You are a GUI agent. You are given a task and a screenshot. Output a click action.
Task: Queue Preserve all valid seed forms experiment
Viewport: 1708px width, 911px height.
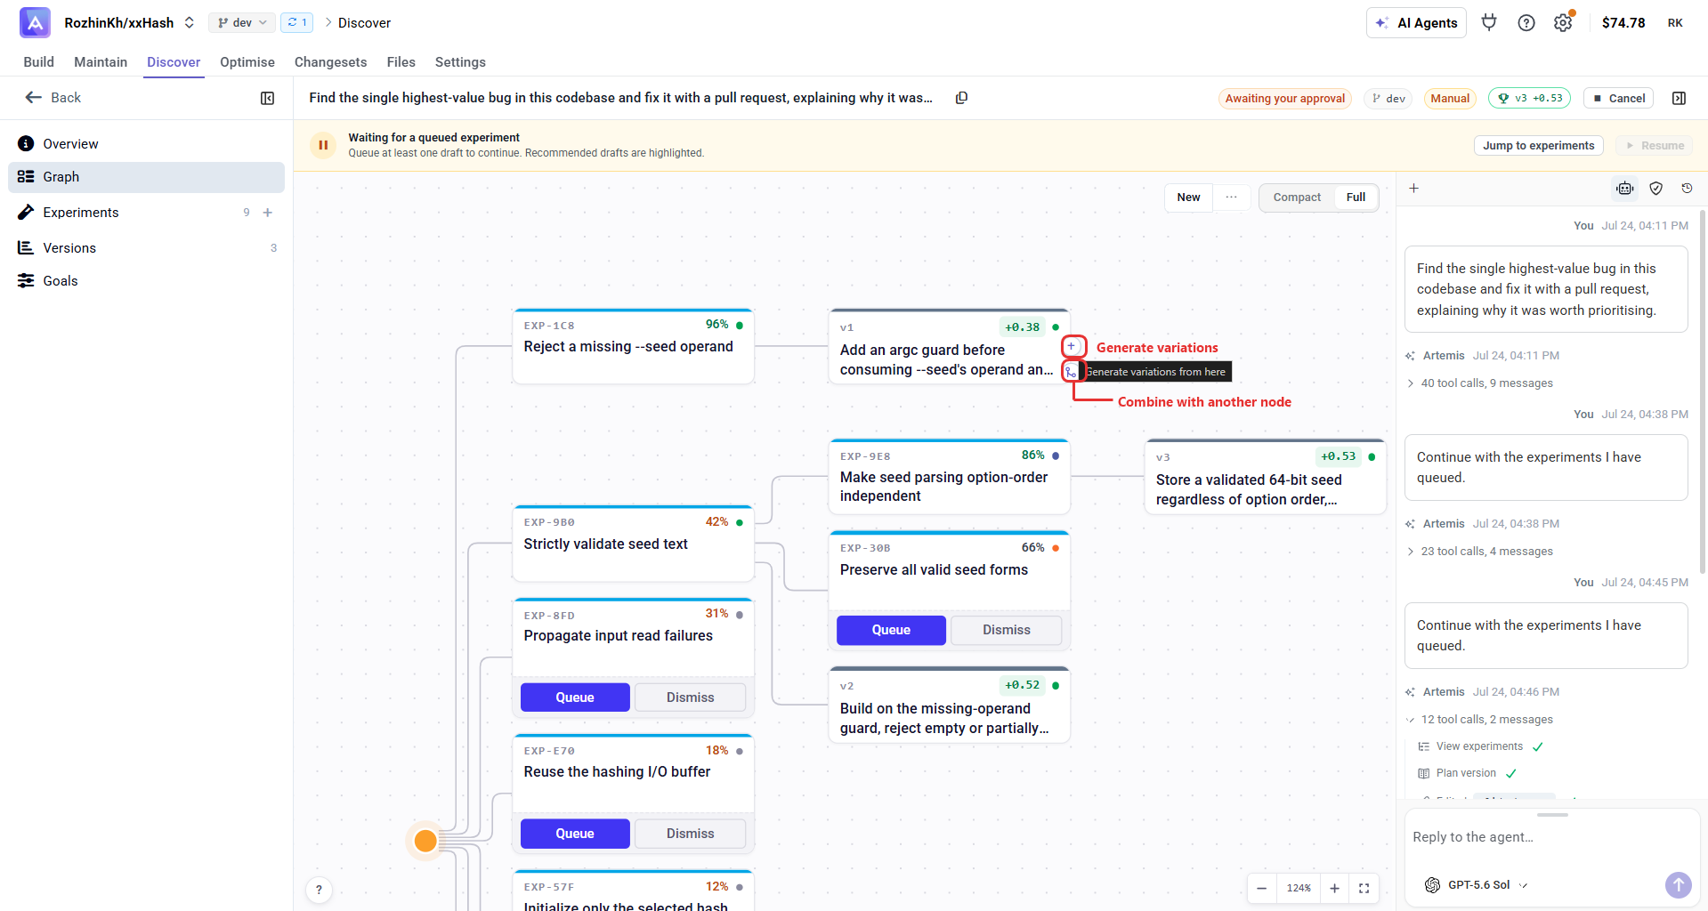coord(891,630)
